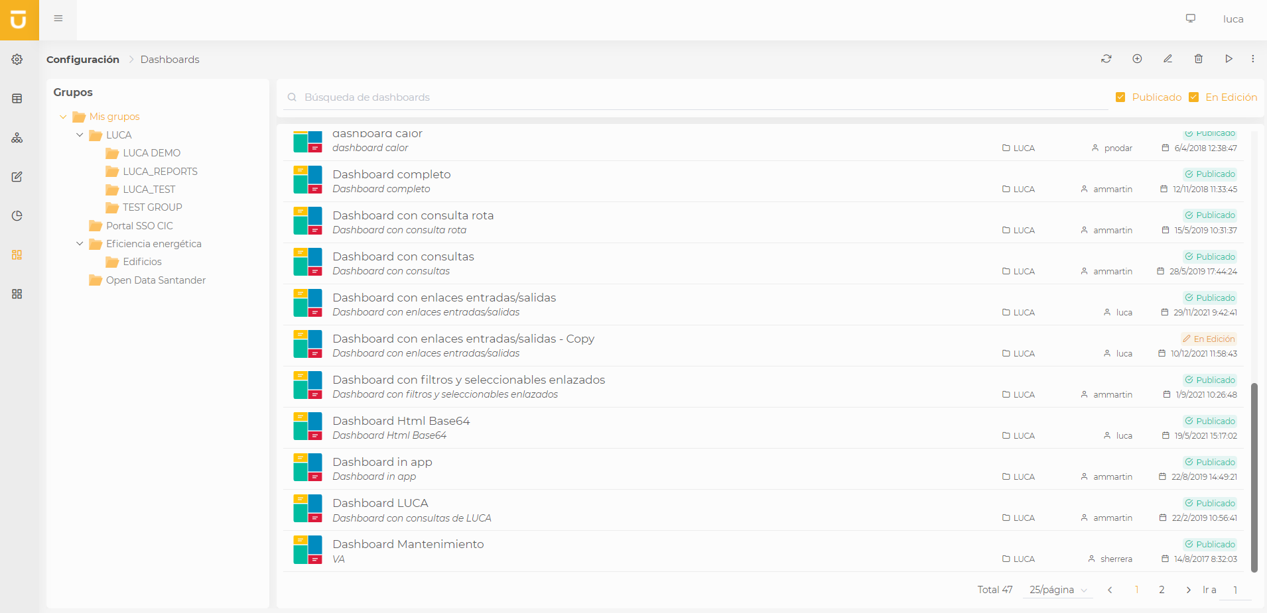Open the org chart hierarchy sidebar icon
The height and width of the screenshot is (613, 1267).
click(17, 138)
